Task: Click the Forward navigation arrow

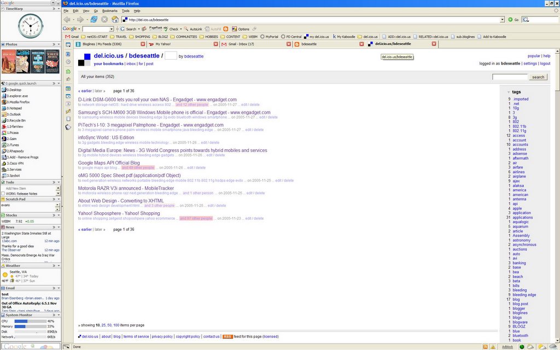Action: pyautogui.click(x=80, y=20)
